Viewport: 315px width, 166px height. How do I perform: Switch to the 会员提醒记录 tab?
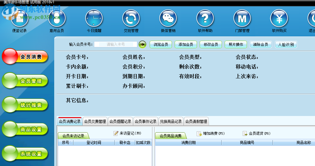point(120,121)
